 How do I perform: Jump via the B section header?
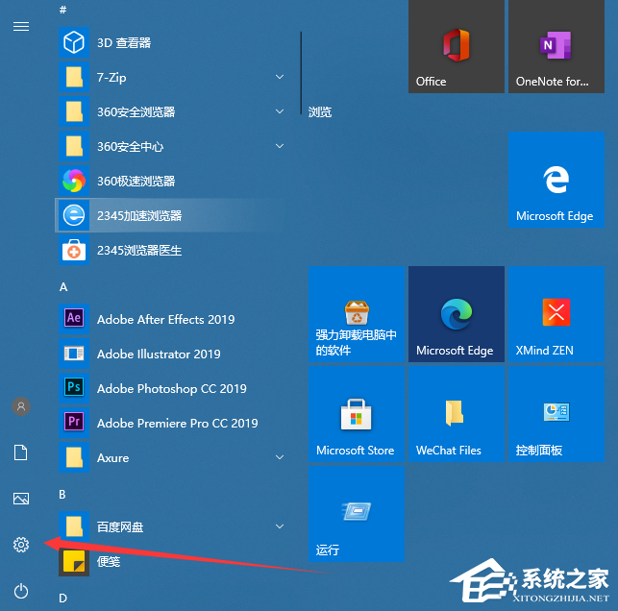pyautogui.click(x=62, y=495)
